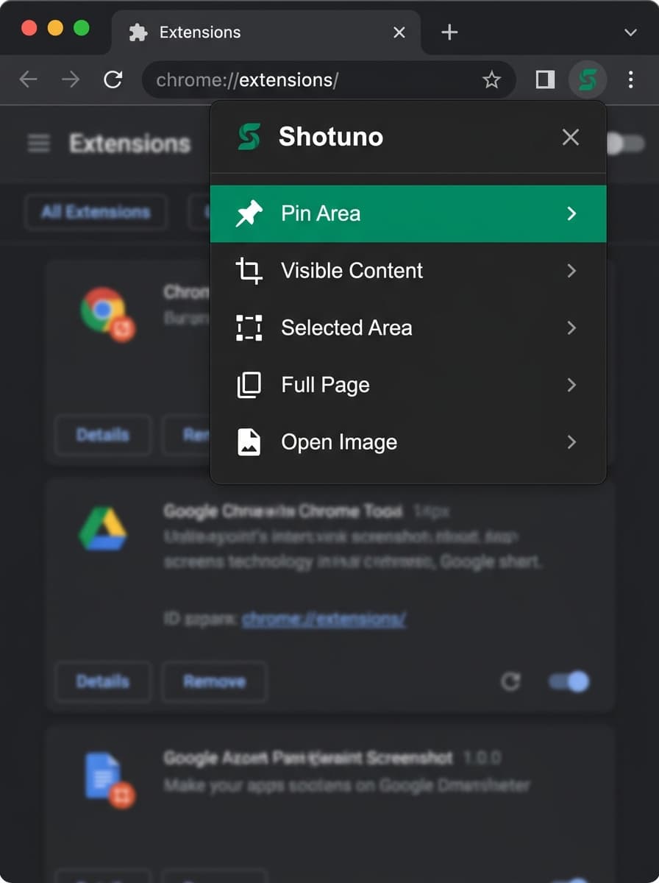
Task: Click the pushpin icon for Pin Area
Action: click(249, 213)
